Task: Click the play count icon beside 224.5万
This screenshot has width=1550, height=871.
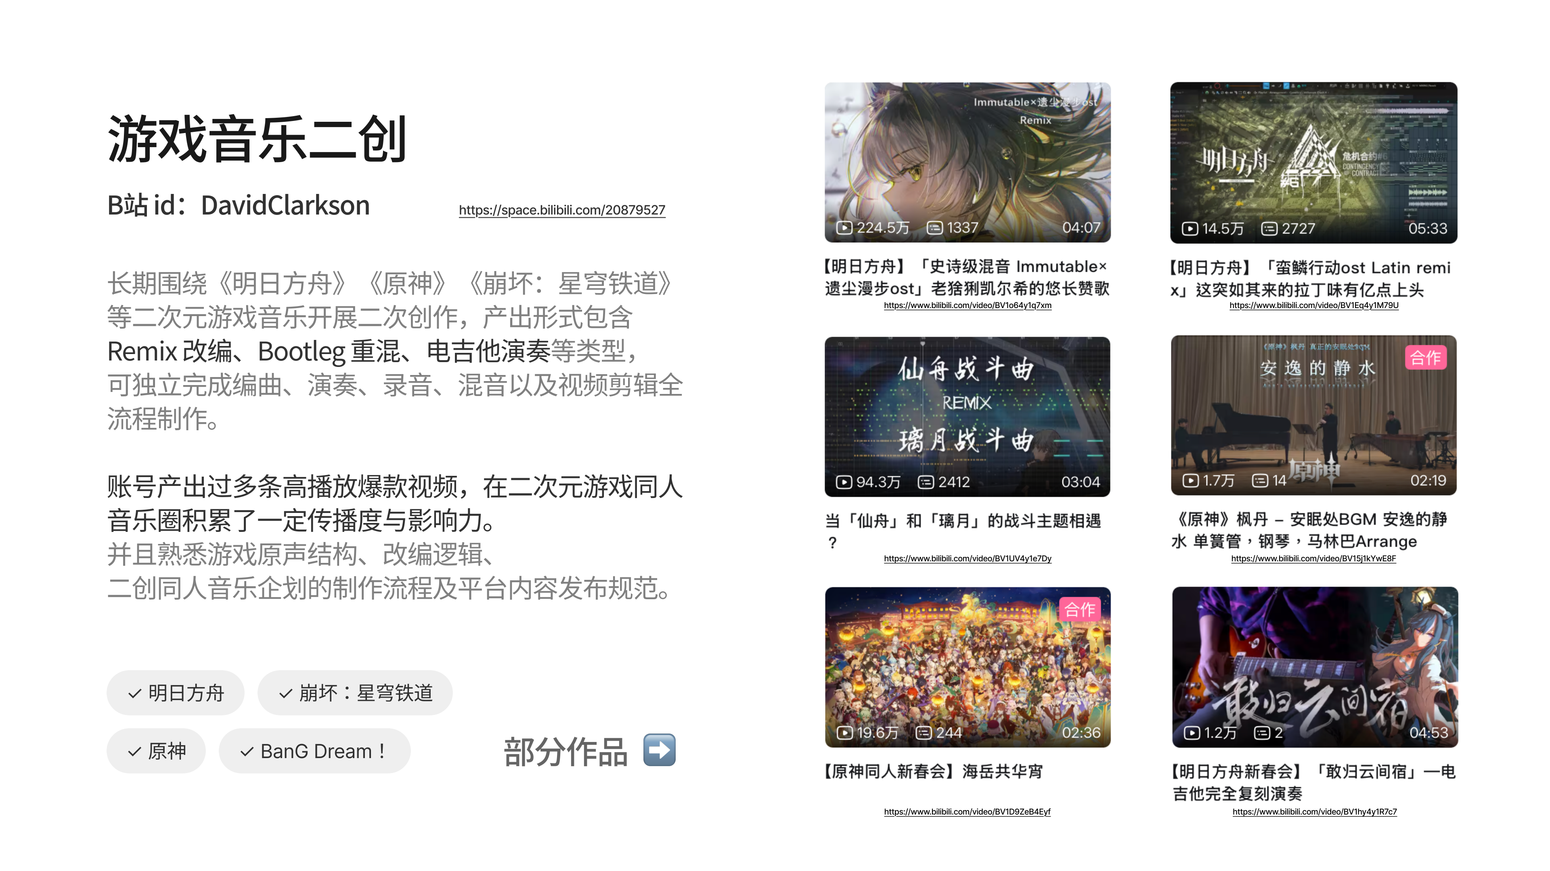Action: [x=844, y=228]
